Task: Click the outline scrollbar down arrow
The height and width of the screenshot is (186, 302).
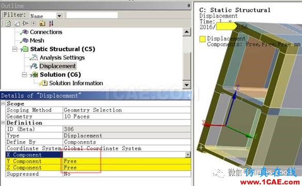Action: point(187,84)
